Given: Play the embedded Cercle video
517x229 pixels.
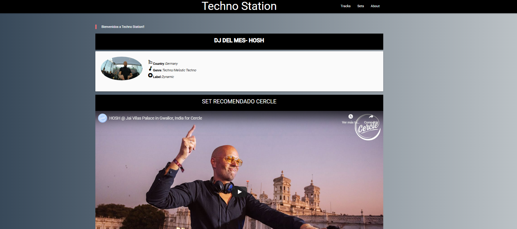Looking at the screenshot, I should 239,192.
